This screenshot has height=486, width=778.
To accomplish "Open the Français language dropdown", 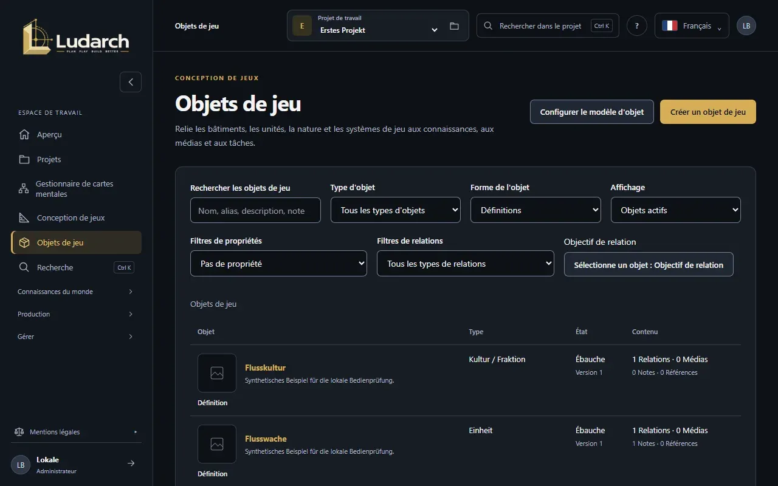I will click(x=692, y=26).
